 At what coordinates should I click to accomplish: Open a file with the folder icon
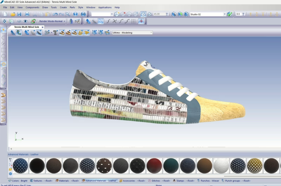click(x=13, y=14)
